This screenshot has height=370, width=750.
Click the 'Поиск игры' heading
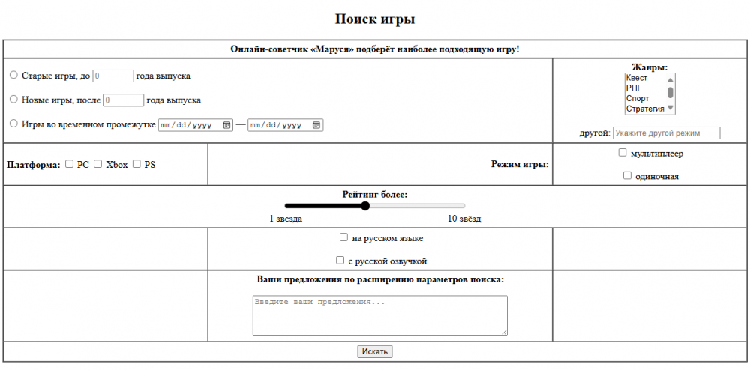coord(375,19)
